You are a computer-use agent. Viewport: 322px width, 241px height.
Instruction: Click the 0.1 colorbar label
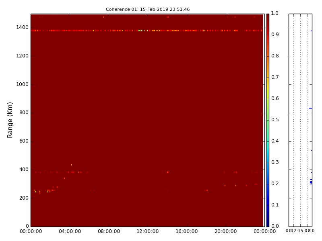[275, 205]
